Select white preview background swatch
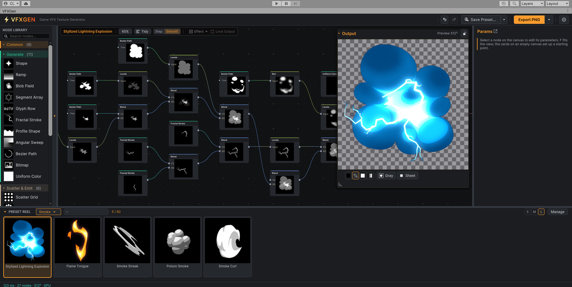The image size is (572, 287). (x=363, y=176)
